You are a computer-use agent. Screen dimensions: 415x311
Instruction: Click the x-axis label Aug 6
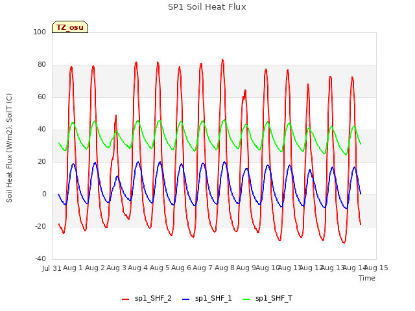181,268
